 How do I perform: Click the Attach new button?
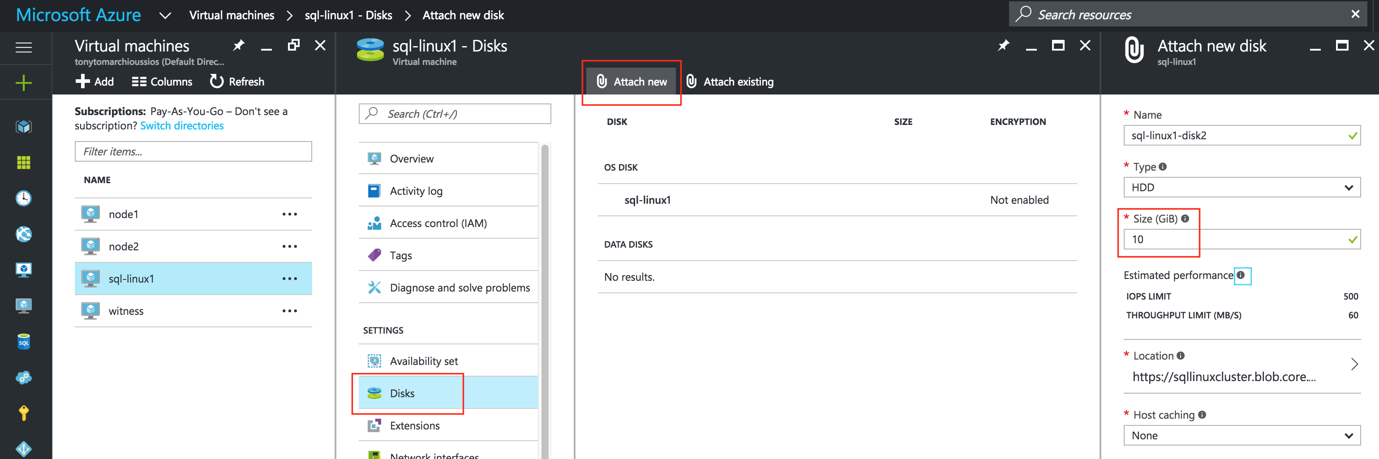(x=631, y=82)
